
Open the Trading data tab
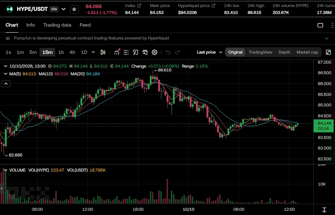tap(57, 25)
